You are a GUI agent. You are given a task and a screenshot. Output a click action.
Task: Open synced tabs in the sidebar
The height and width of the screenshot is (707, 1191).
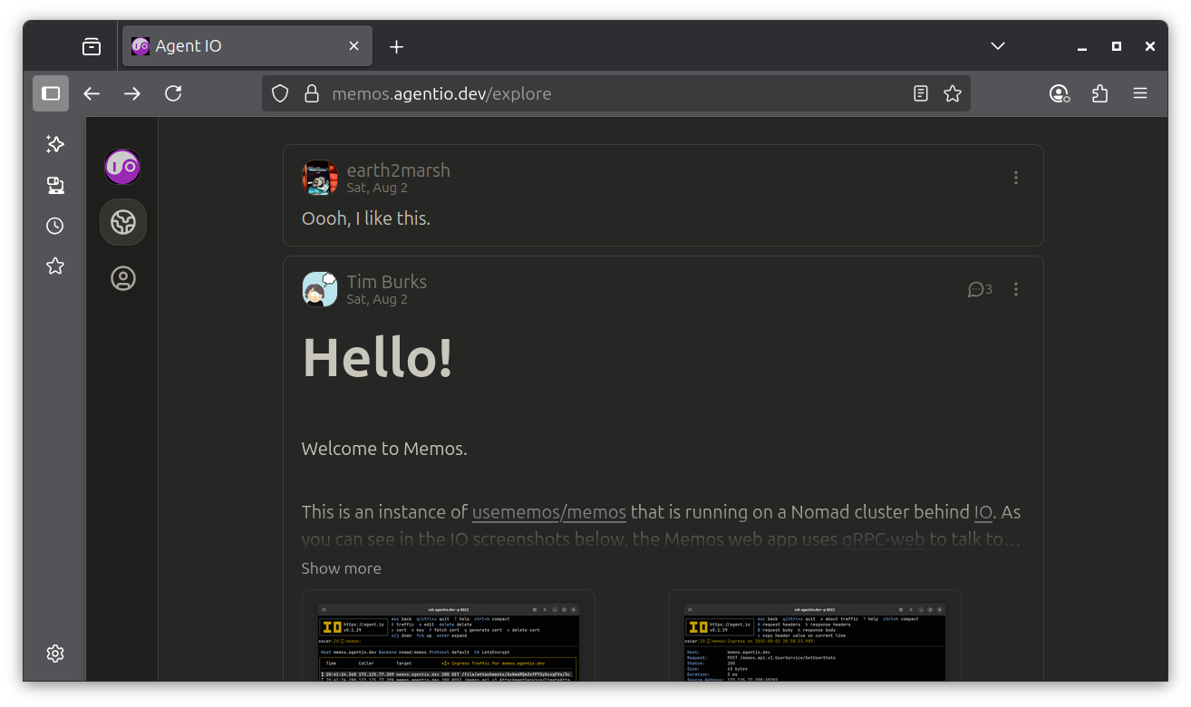point(55,185)
